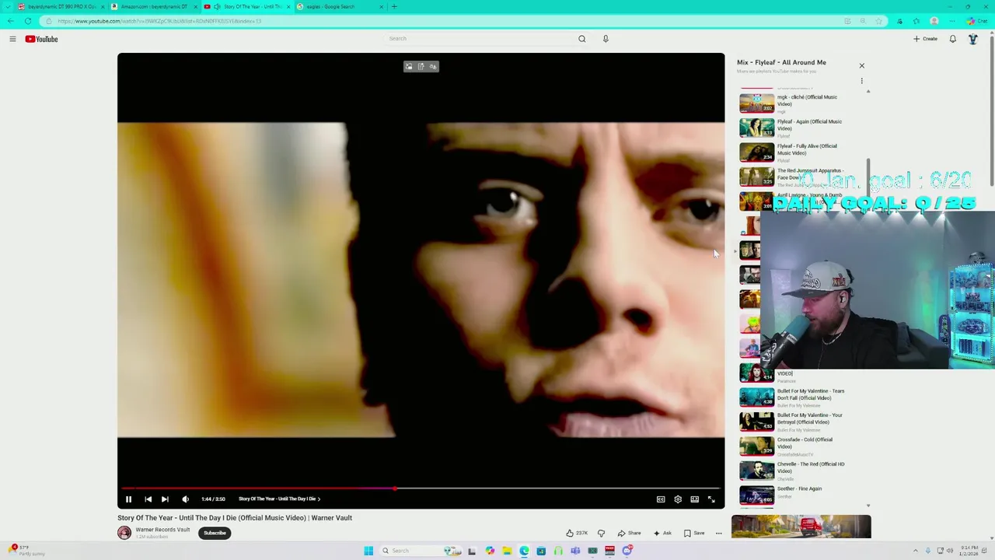The image size is (995, 560).
Task: Open the weather widget on the taskbar
Action: coord(27,550)
